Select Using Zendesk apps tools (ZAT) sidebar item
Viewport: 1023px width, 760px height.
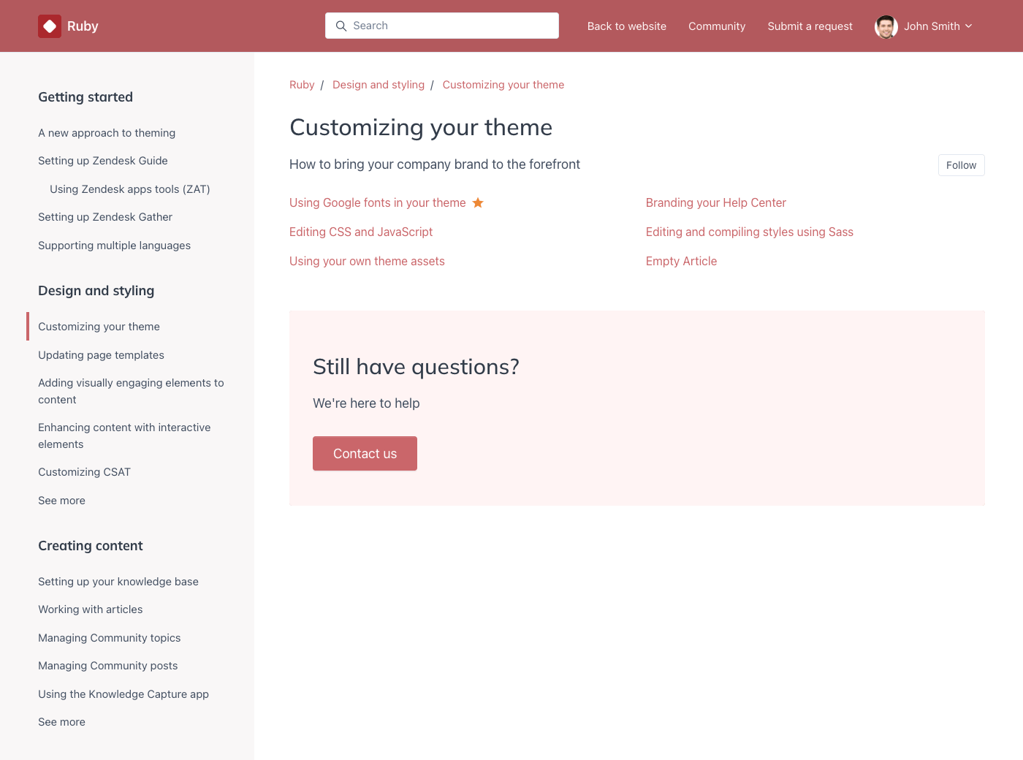[129, 189]
